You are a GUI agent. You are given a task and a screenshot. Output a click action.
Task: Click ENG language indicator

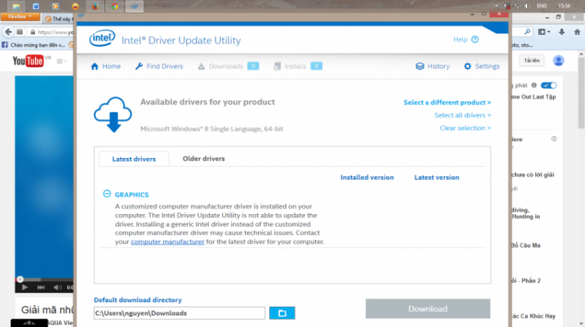coord(542,6)
